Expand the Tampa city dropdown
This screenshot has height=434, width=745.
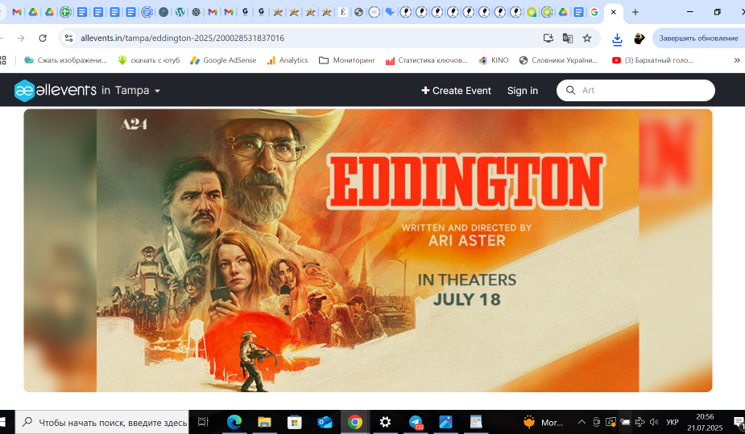[137, 90]
